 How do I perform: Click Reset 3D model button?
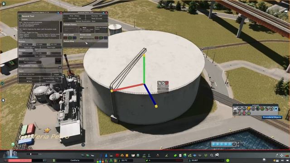(97, 19)
